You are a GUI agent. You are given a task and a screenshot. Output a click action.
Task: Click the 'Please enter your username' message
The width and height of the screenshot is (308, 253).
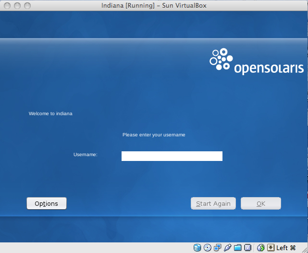(x=154, y=135)
